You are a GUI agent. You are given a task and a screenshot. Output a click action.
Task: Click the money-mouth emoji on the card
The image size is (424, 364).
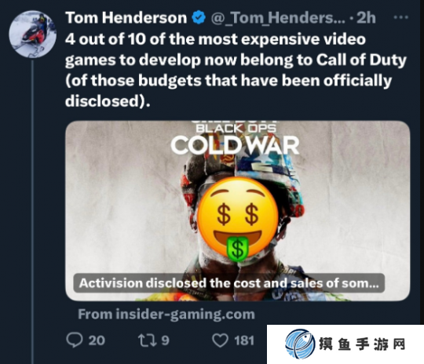[x=238, y=219]
